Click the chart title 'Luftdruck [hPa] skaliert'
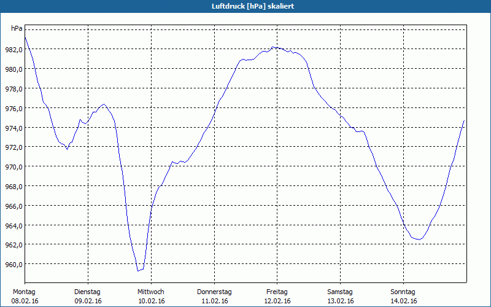 click(253, 6)
